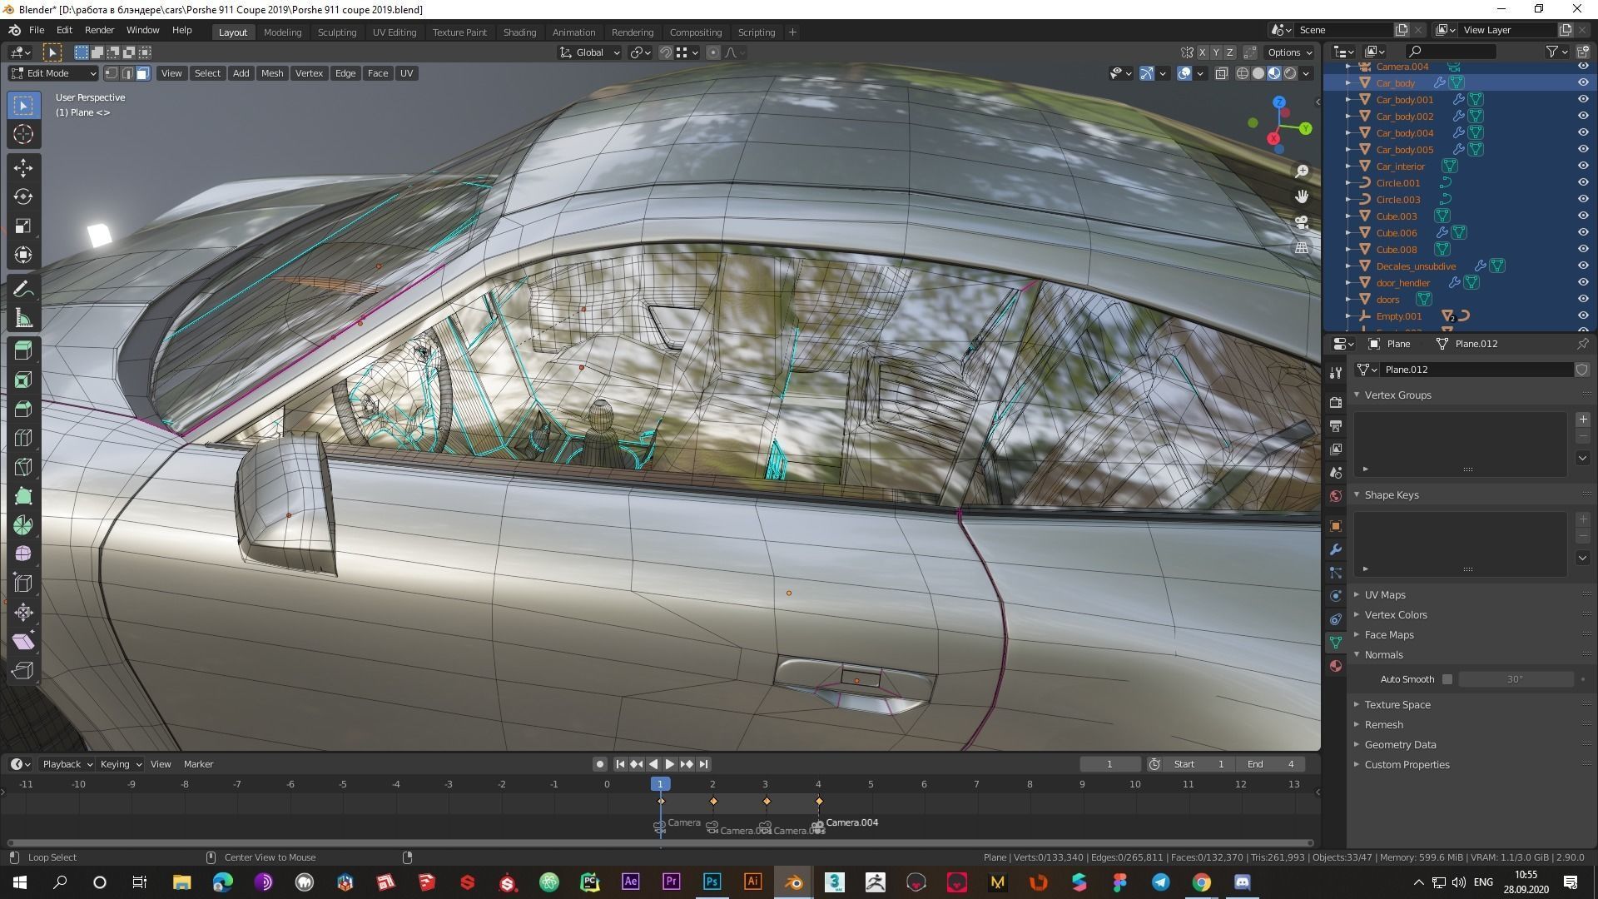Open the Edit Mode dropdown
1598x899 pixels.
[53, 73]
